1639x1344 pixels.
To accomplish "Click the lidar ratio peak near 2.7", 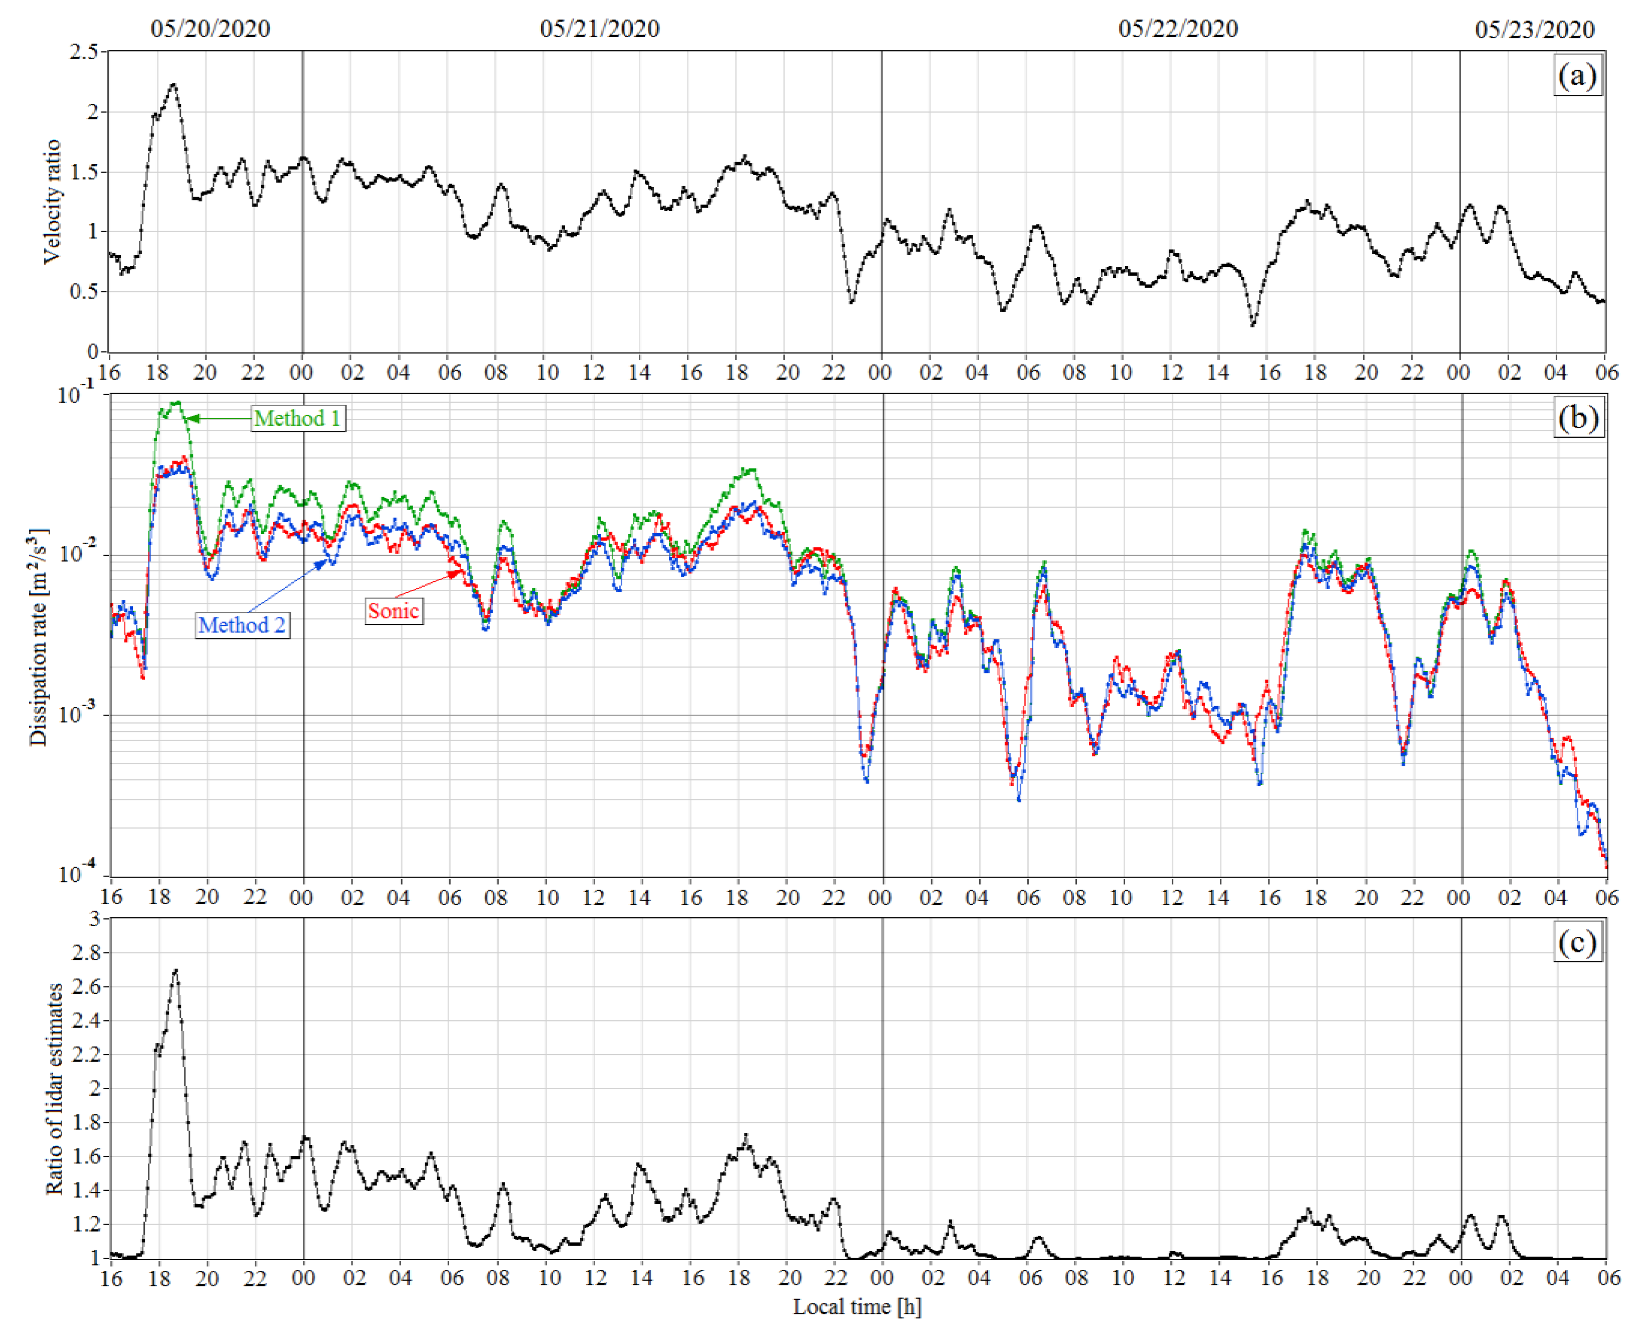I will click(x=175, y=970).
